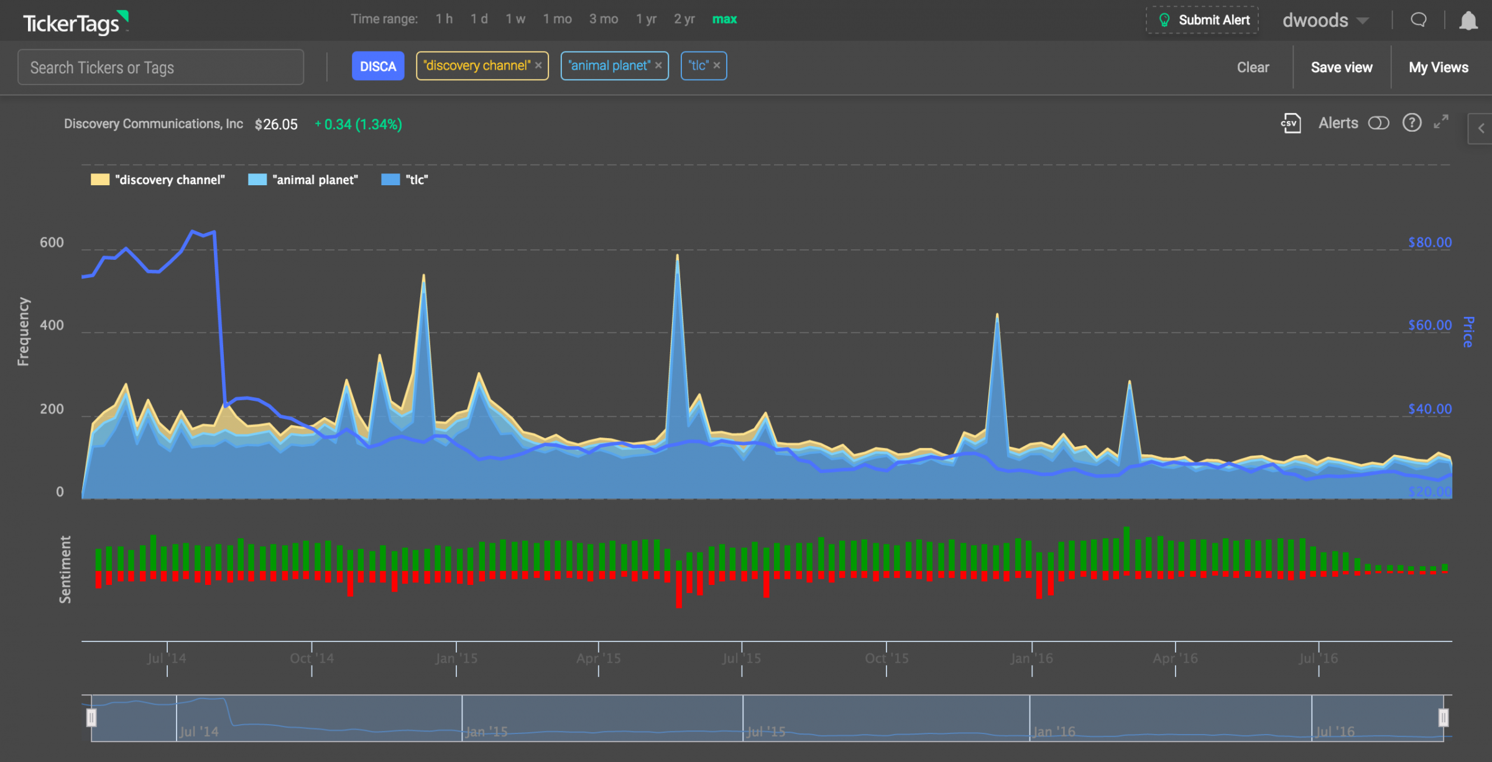Set time range to max

724,19
